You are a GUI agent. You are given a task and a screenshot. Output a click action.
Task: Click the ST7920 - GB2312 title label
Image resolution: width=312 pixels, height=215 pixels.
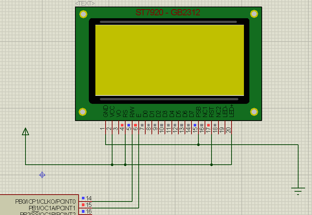(x=167, y=12)
